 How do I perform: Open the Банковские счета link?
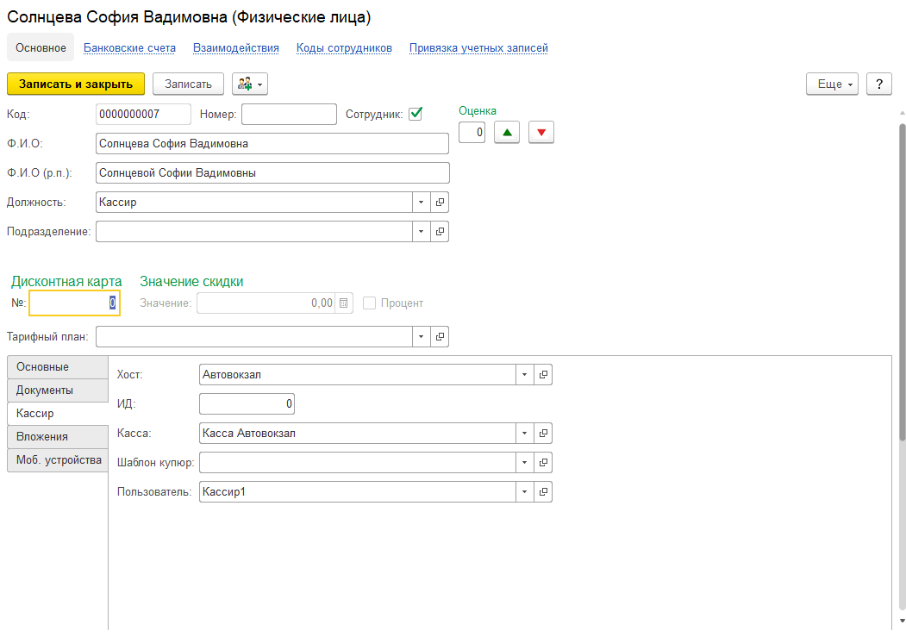(x=129, y=48)
